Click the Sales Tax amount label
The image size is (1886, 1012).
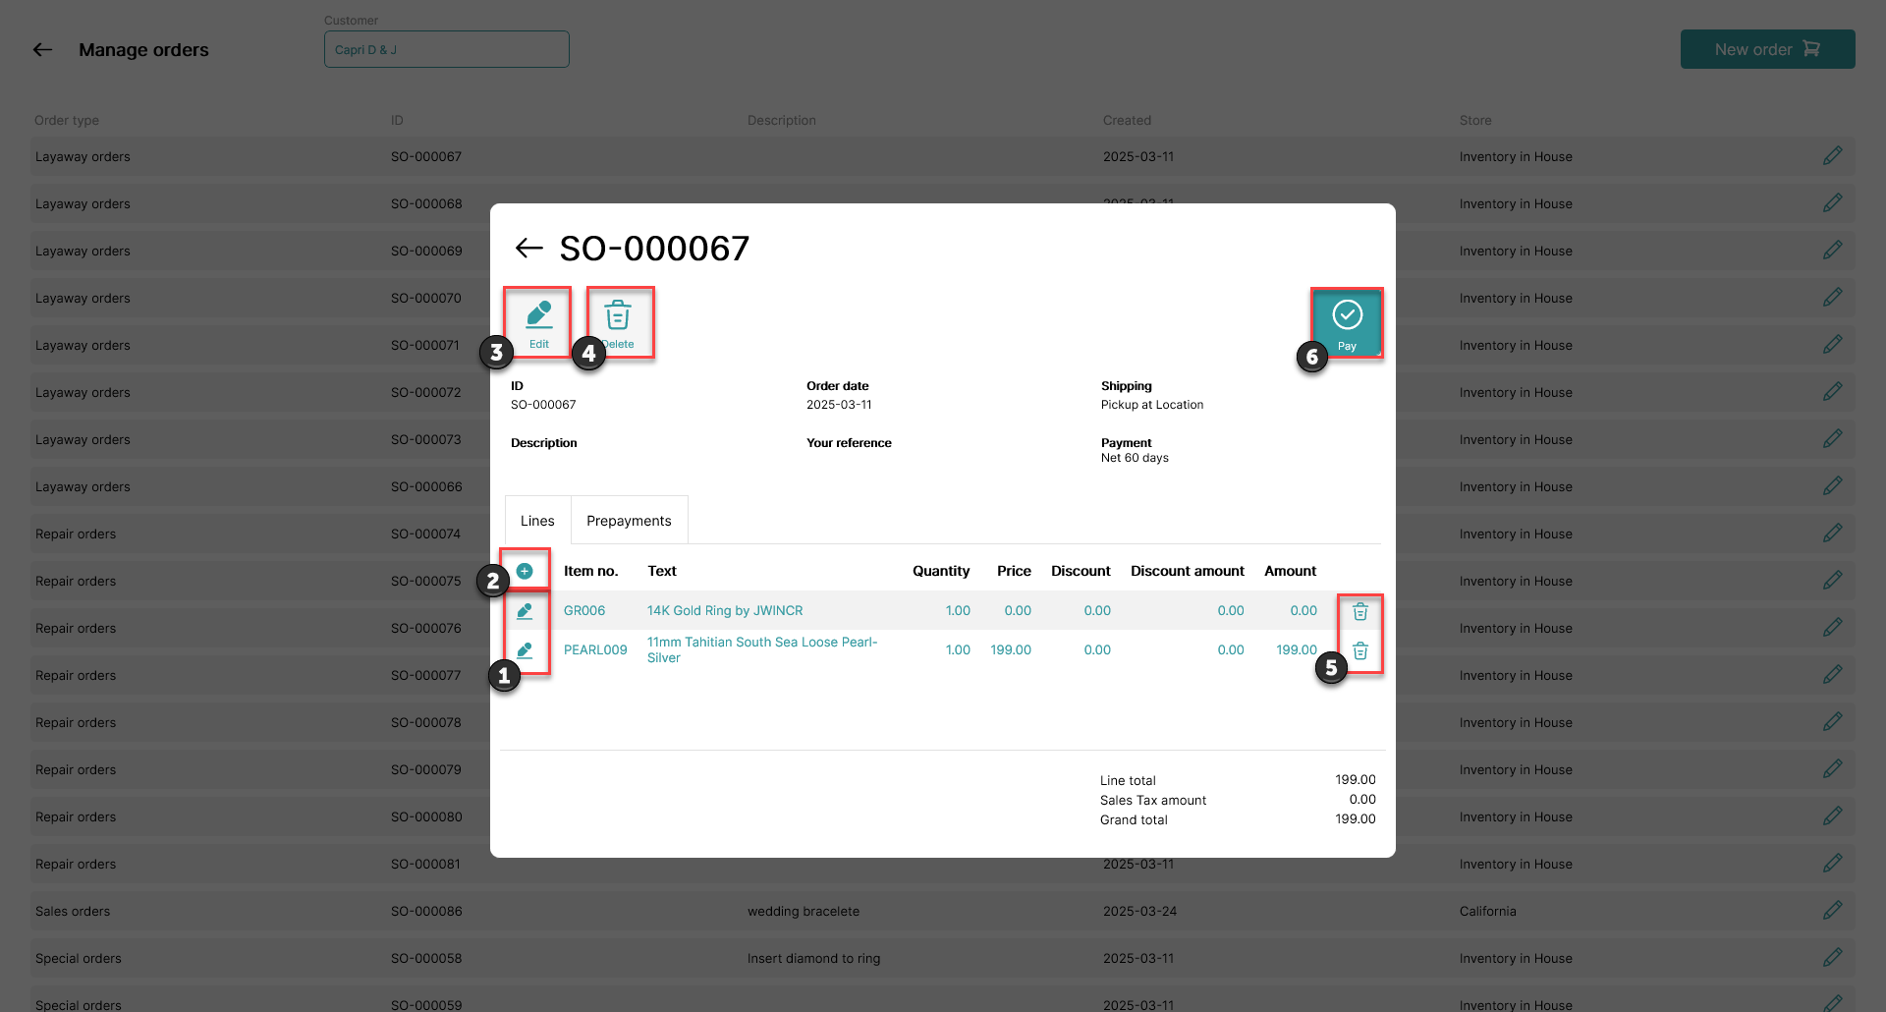pos(1153,801)
